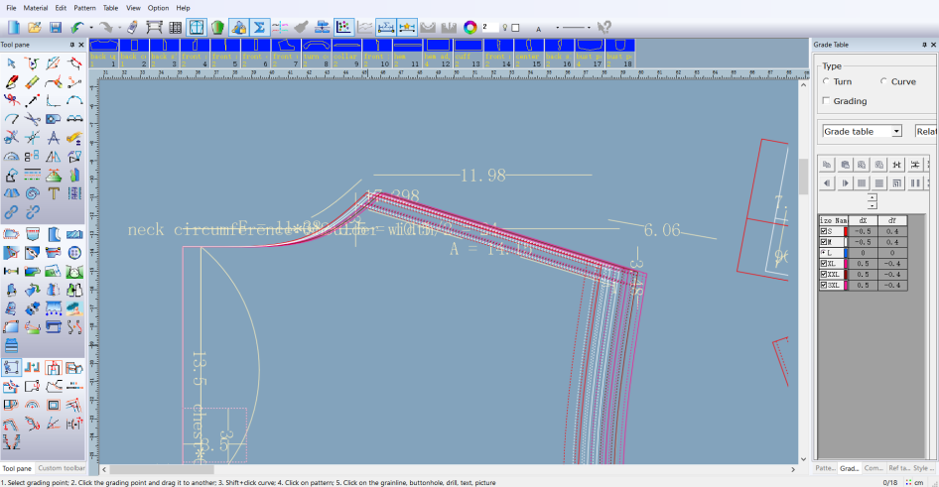Click the undo arrow icon
939x487 pixels.
point(76,27)
